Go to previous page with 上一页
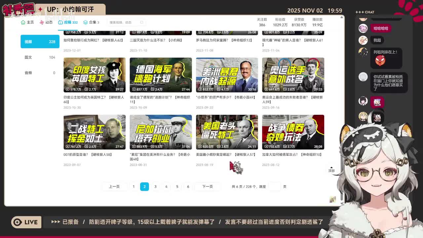The width and height of the screenshot is (423, 238). point(114,187)
